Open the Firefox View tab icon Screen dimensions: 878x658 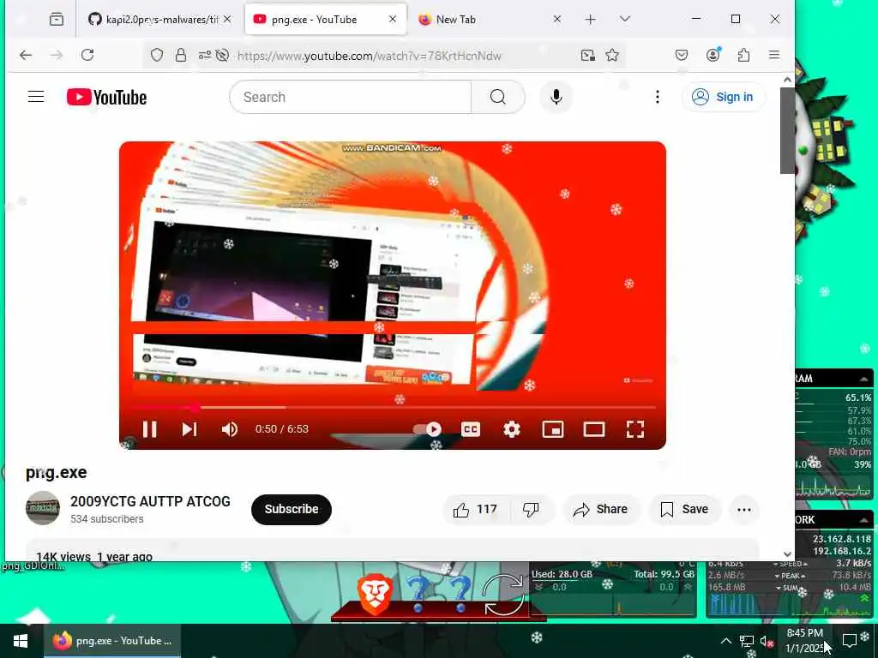coord(57,20)
